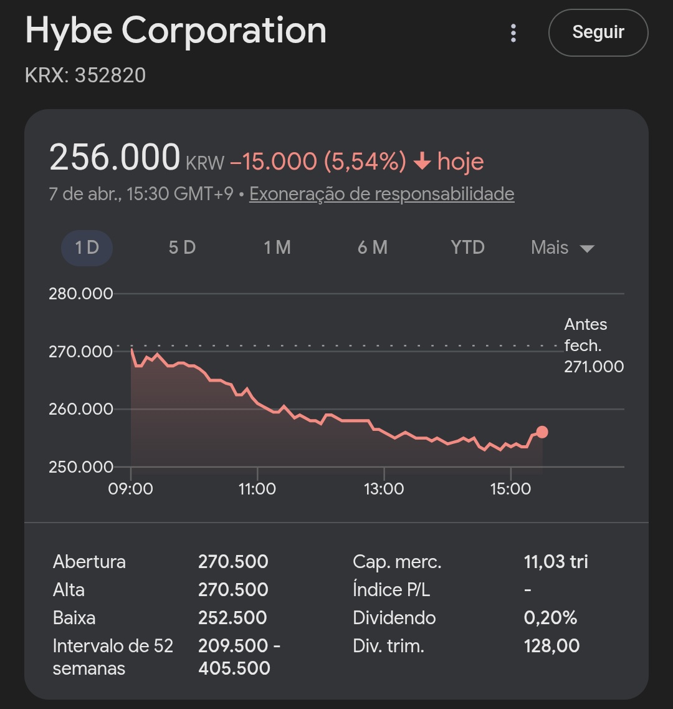
Task: Click the dropdown arrow beside Mais
Action: 587,249
